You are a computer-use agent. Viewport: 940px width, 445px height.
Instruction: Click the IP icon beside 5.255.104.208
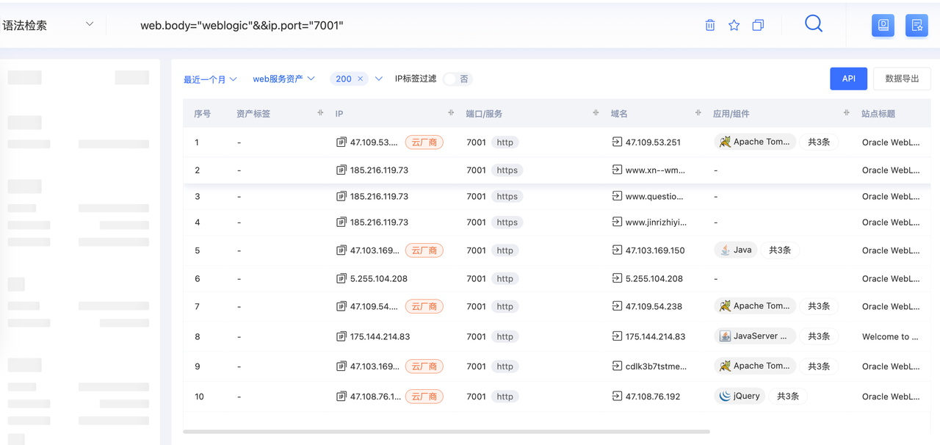tap(341, 279)
